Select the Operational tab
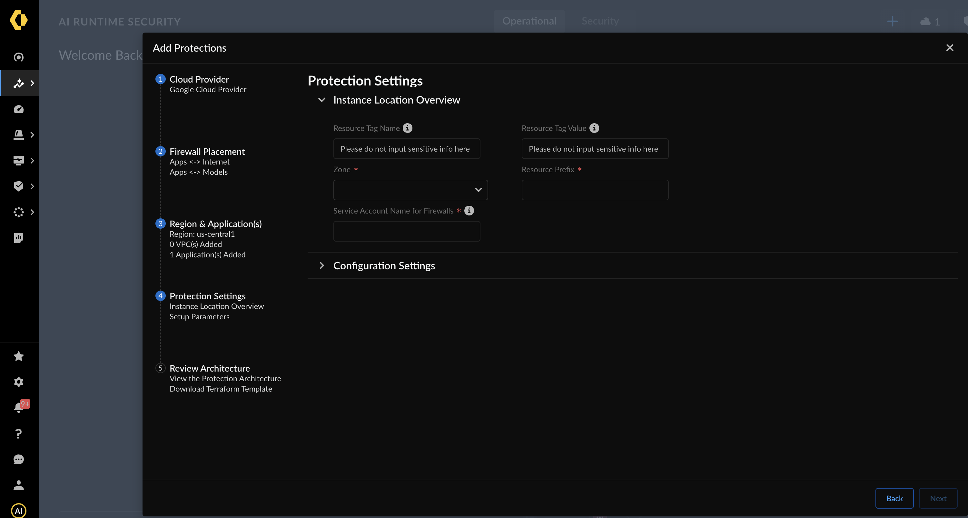 pyautogui.click(x=529, y=21)
